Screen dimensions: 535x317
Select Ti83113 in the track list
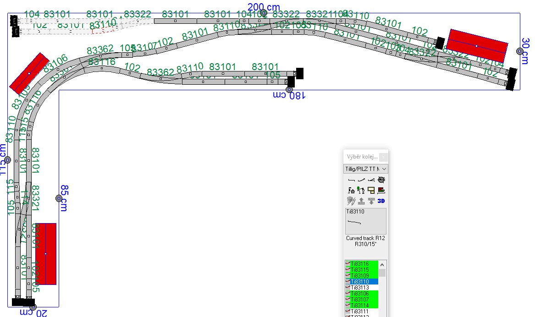click(x=362, y=288)
